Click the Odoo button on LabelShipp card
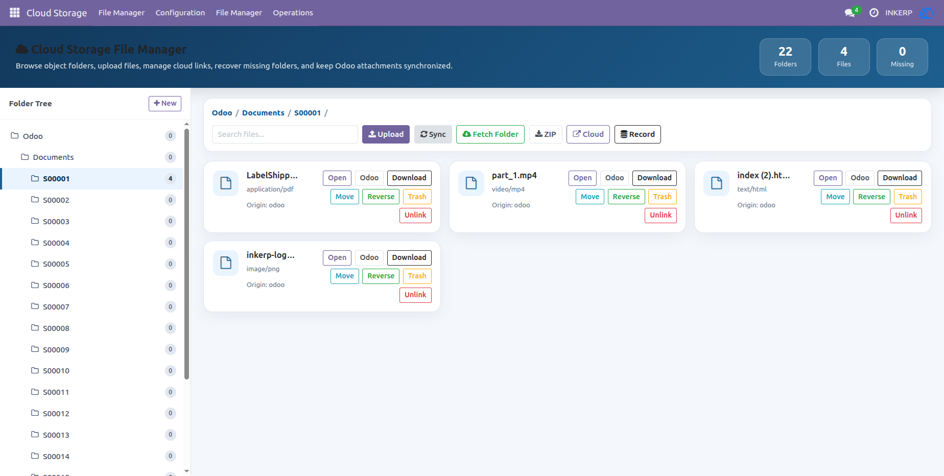This screenshot has width=944, height=476. coord(369,178)
